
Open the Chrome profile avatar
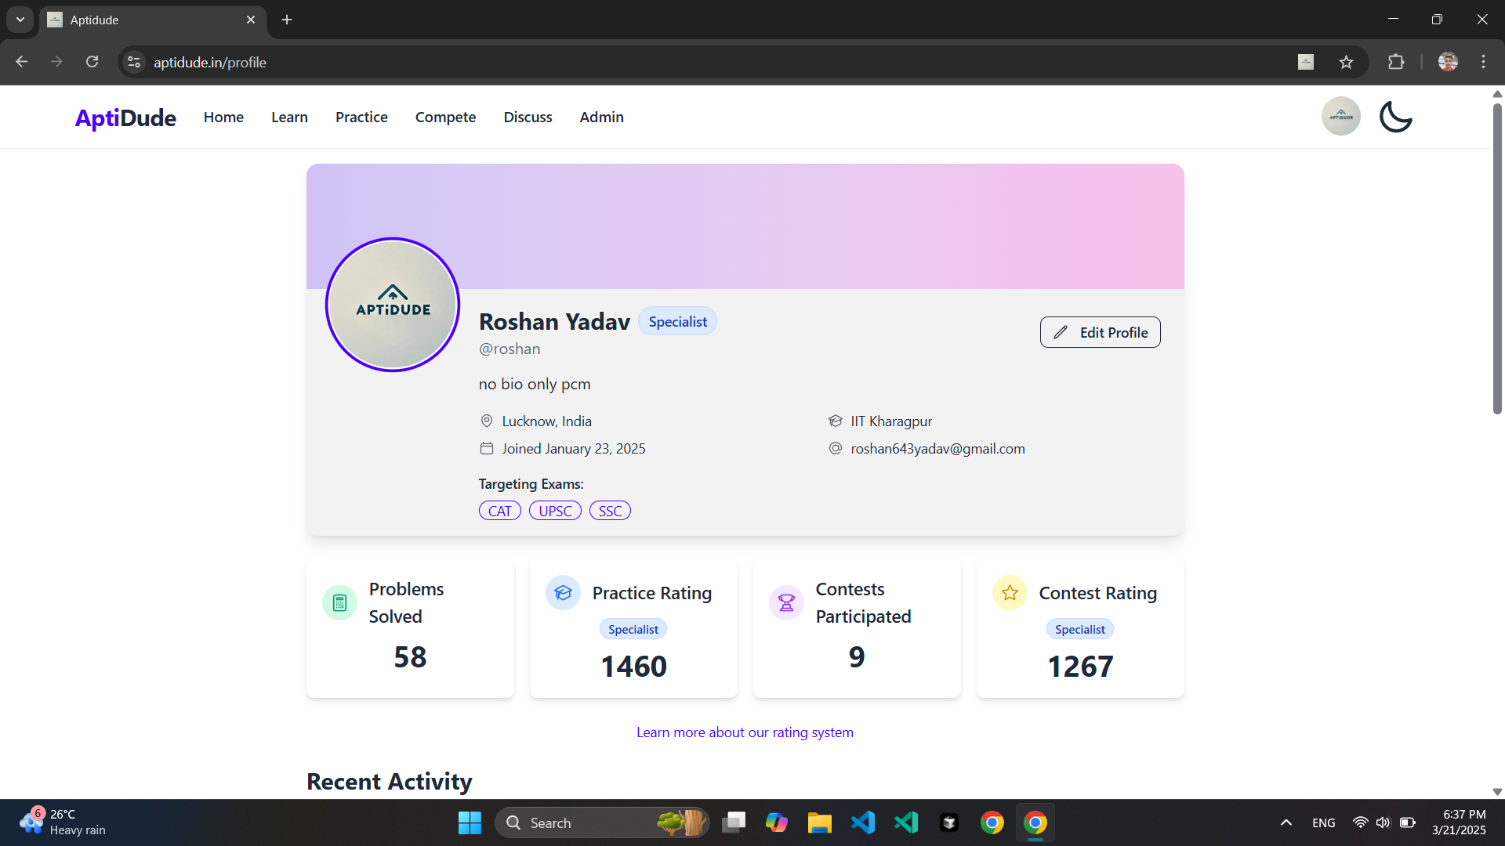1448,62
